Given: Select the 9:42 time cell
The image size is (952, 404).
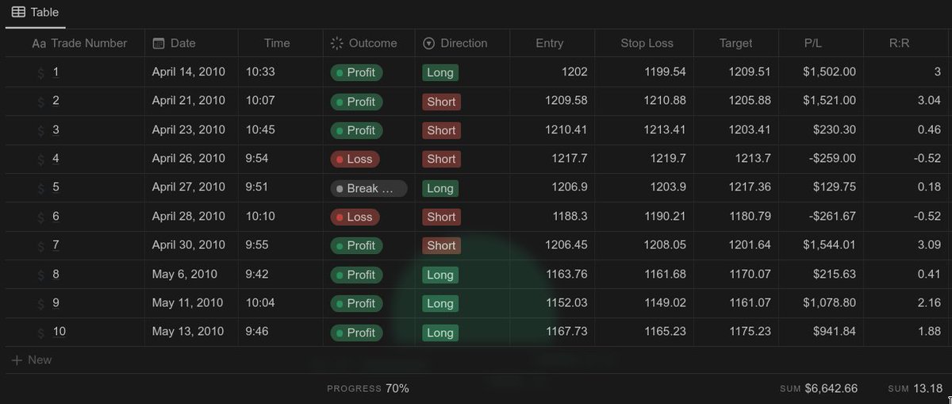Looking at the screenshot, I should point(281,274).
